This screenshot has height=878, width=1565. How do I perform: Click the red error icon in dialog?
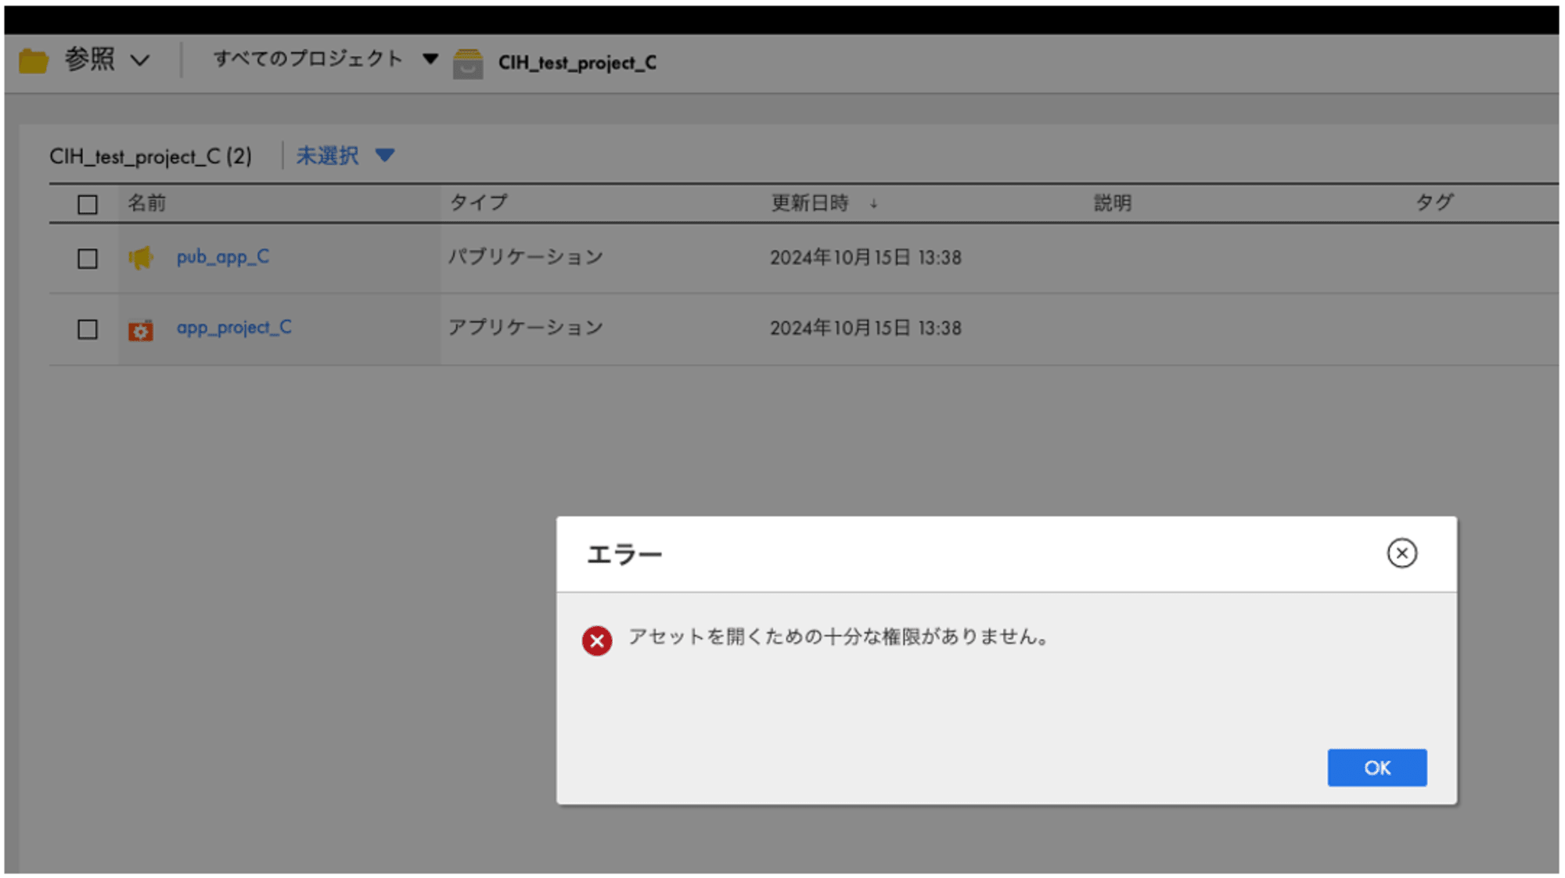click(596, 640)
